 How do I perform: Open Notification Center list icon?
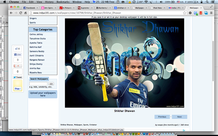click(x=213, y=2)
